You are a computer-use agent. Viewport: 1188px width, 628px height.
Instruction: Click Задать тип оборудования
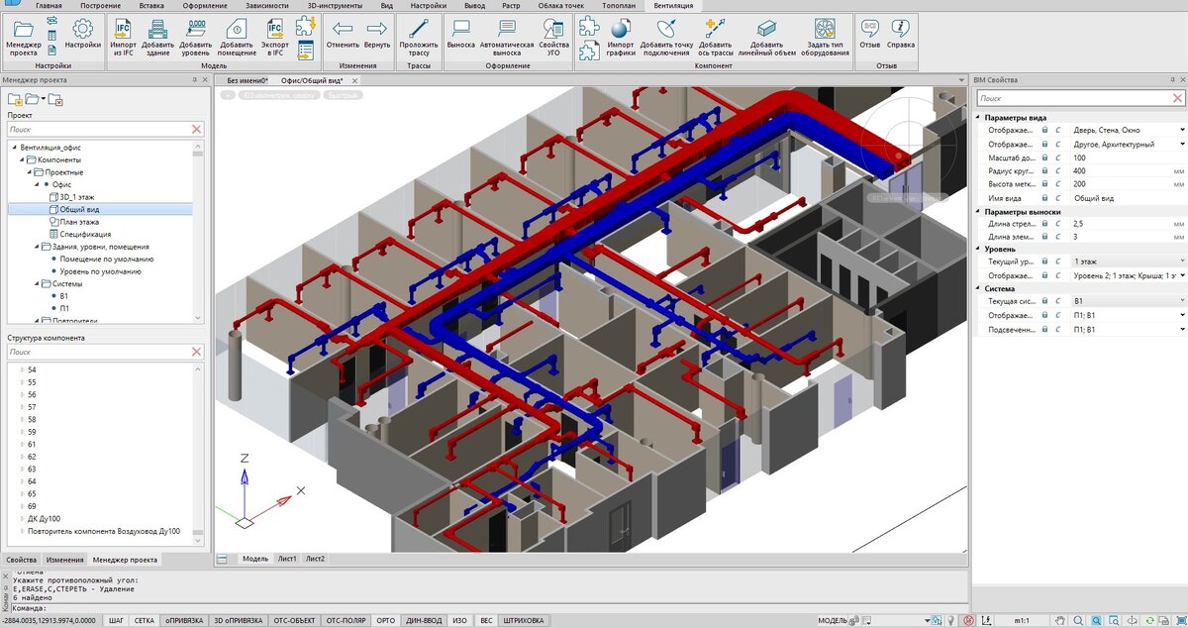(x=826, y=37)
